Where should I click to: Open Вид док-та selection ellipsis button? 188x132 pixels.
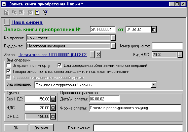(x=113, y=46)
